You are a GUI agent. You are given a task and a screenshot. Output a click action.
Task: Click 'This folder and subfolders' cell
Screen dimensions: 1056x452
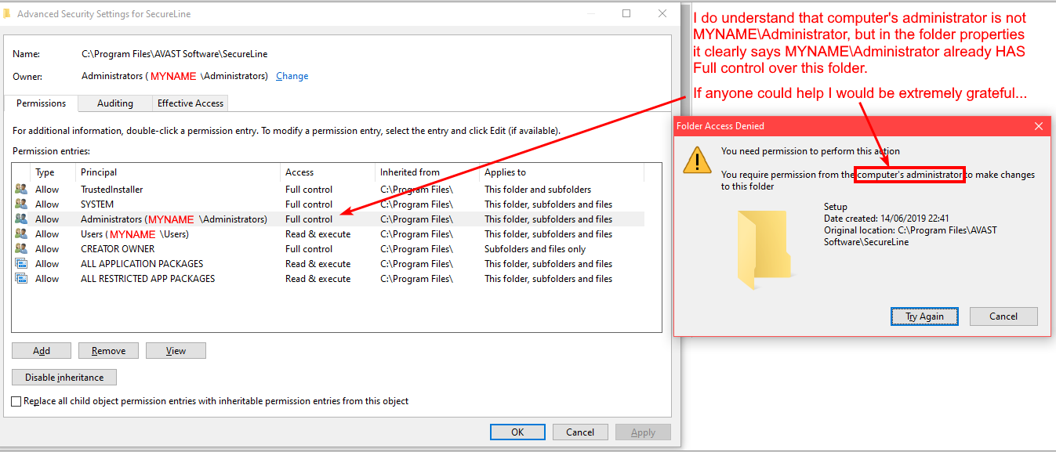click(538, 190)
